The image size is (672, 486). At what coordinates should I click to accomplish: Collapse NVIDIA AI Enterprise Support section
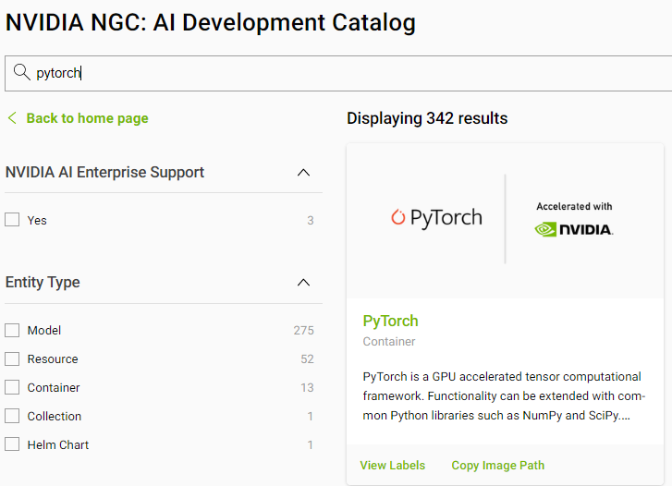[303, 172]
